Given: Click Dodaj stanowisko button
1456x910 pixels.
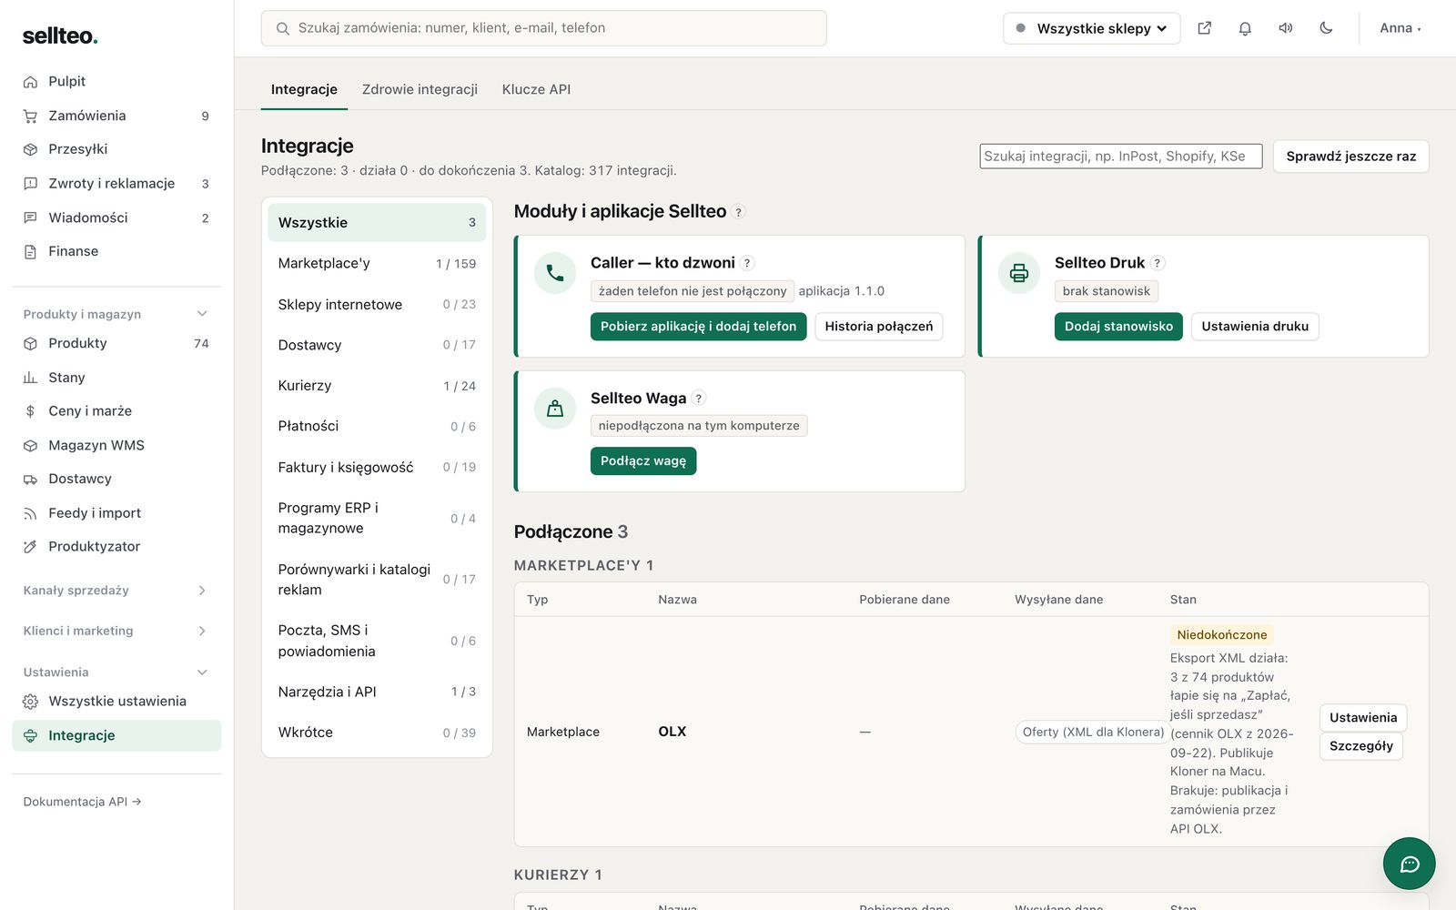Looking at the screenshot, I should (x=1118, y=327).
